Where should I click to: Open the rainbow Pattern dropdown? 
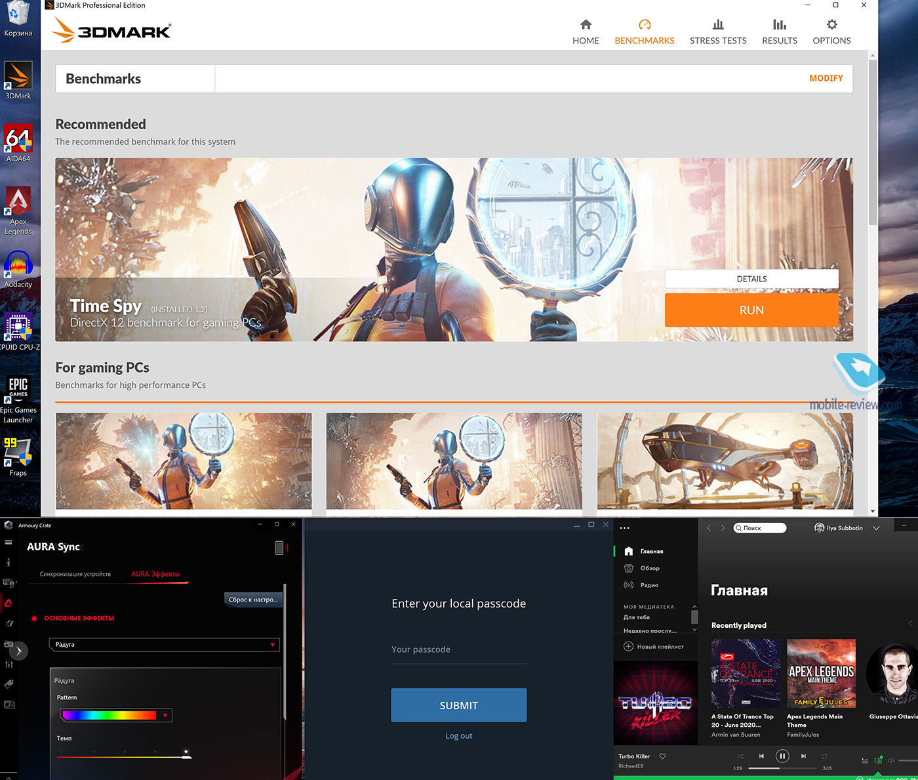click(115, 715)
